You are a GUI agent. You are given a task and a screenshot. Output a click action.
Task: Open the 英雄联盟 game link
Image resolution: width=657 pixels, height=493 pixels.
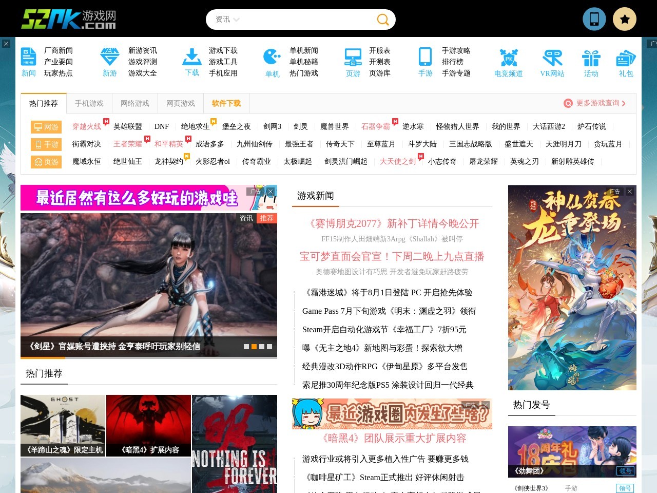(127, 127)
